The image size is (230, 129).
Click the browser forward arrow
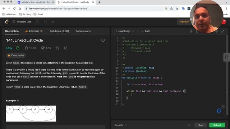pyautogui.click(x=9, y=9)
